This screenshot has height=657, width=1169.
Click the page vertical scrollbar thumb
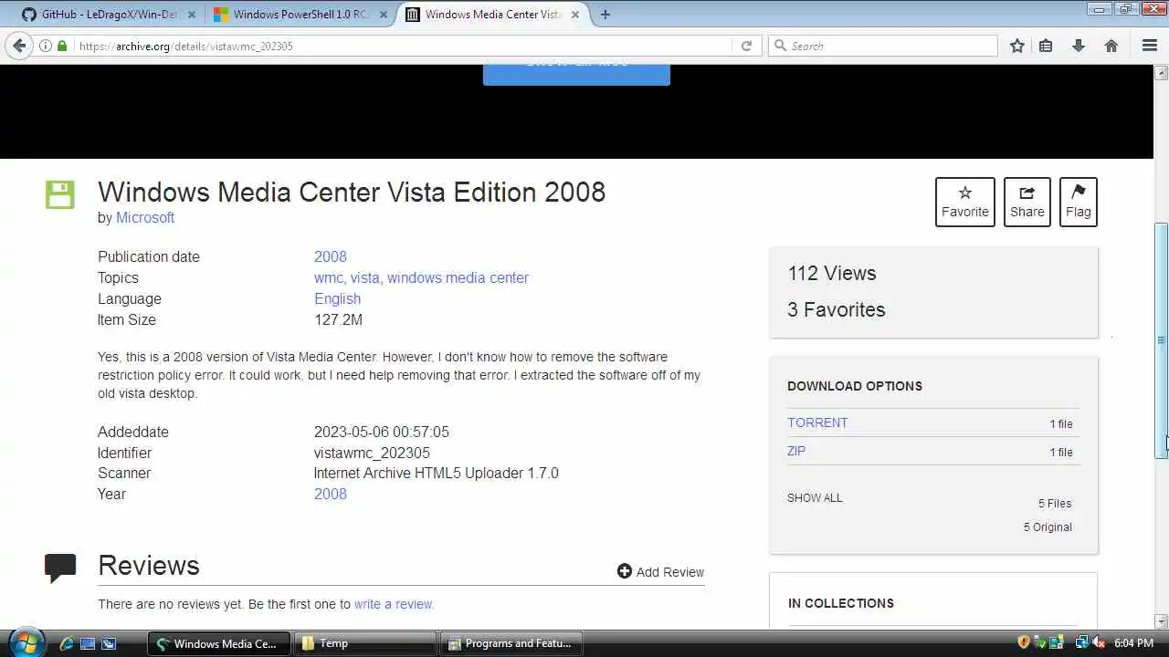point(1161,339)
